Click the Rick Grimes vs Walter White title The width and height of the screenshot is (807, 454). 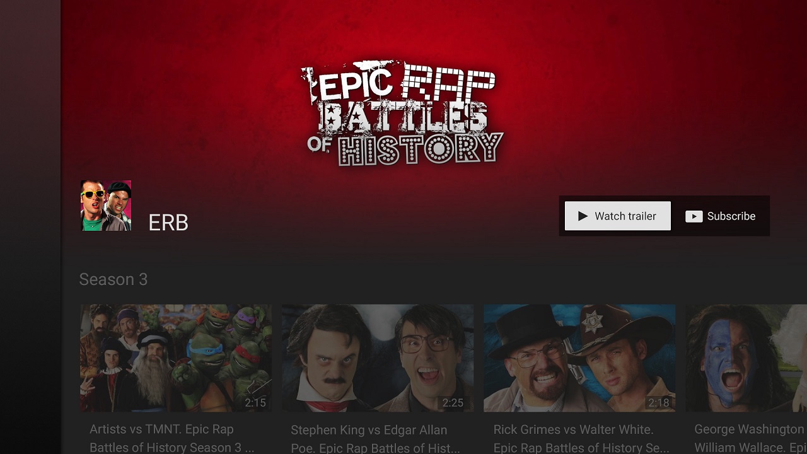[x=581, y=438]
